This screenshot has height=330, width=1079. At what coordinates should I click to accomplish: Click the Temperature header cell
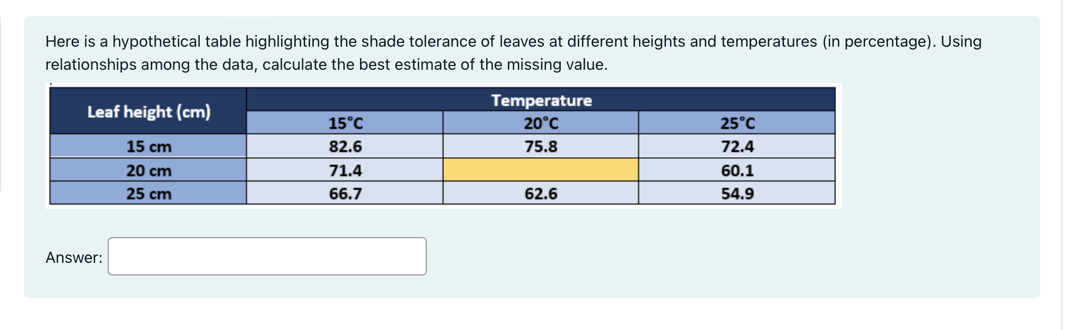click(540, 100)
